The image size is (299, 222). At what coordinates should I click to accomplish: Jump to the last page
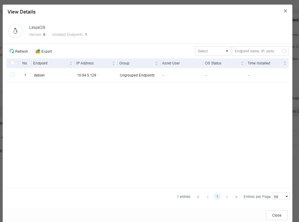[236, 197]
